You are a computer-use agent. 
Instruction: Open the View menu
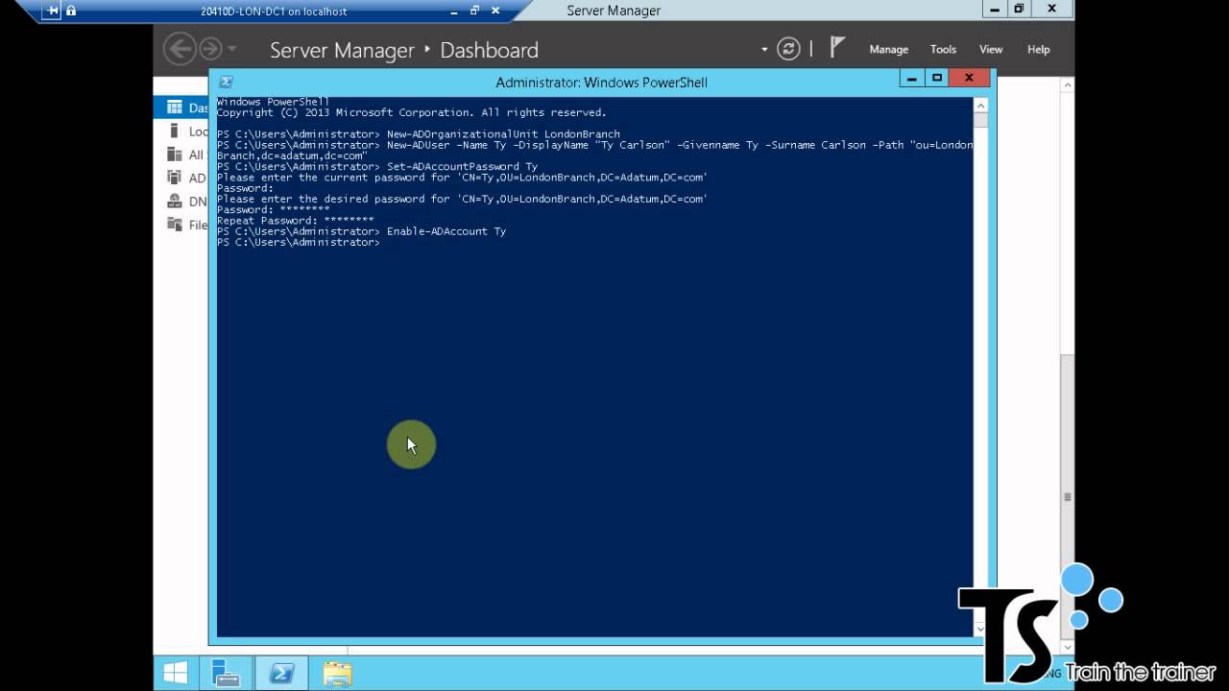coord(991,49)
